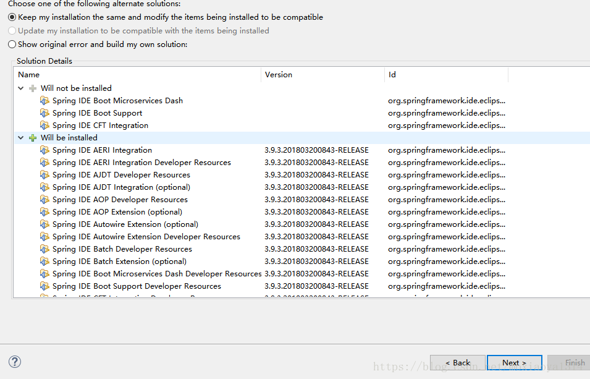Click the gray plus icon beside 'Will not be installed'
This screenshot has height=379, width=590.
pyautogui.click(x=33, y=88)
